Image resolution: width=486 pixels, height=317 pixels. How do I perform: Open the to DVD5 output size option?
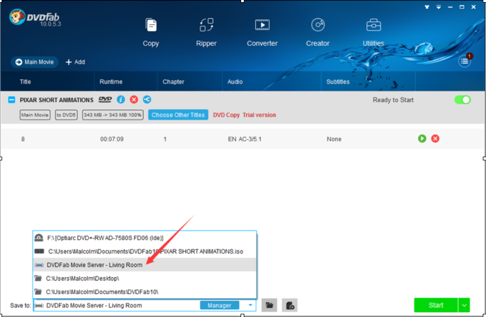tap(66, 115)
